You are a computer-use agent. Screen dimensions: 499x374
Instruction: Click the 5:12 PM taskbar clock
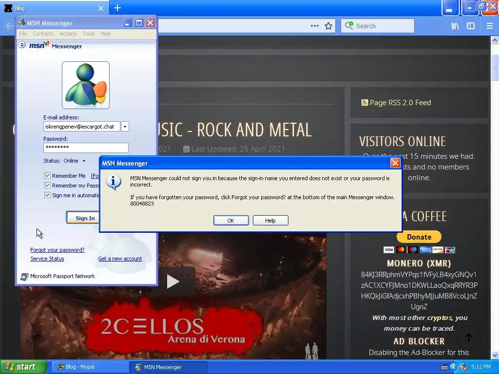tap(481, 367)
